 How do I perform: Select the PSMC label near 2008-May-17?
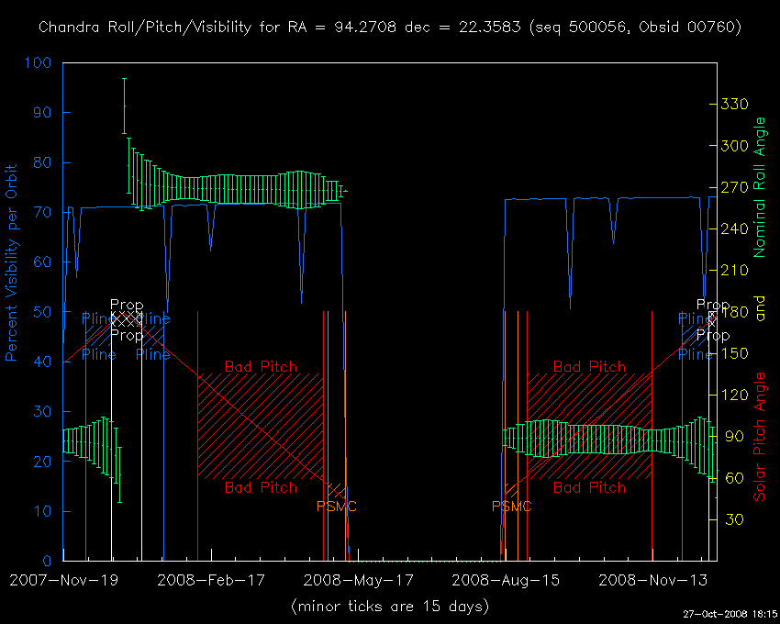337,506
